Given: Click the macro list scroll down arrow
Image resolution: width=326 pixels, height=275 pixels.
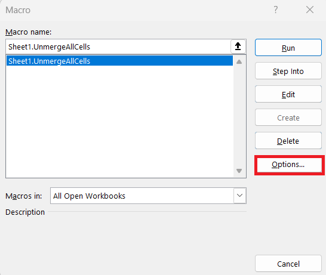Looking at the screenshot, I should point(239,171).
